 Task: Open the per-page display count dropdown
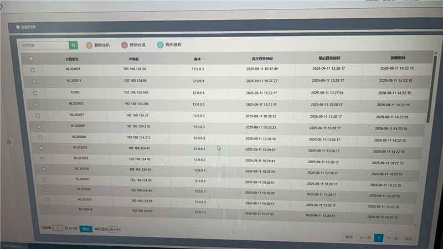[x=113, y=229]
